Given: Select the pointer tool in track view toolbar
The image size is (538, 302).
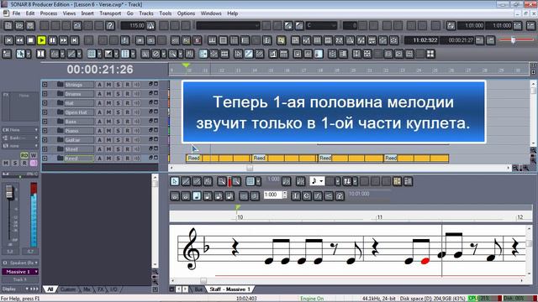Looking at the screenshot, I should tap(20, 54).
